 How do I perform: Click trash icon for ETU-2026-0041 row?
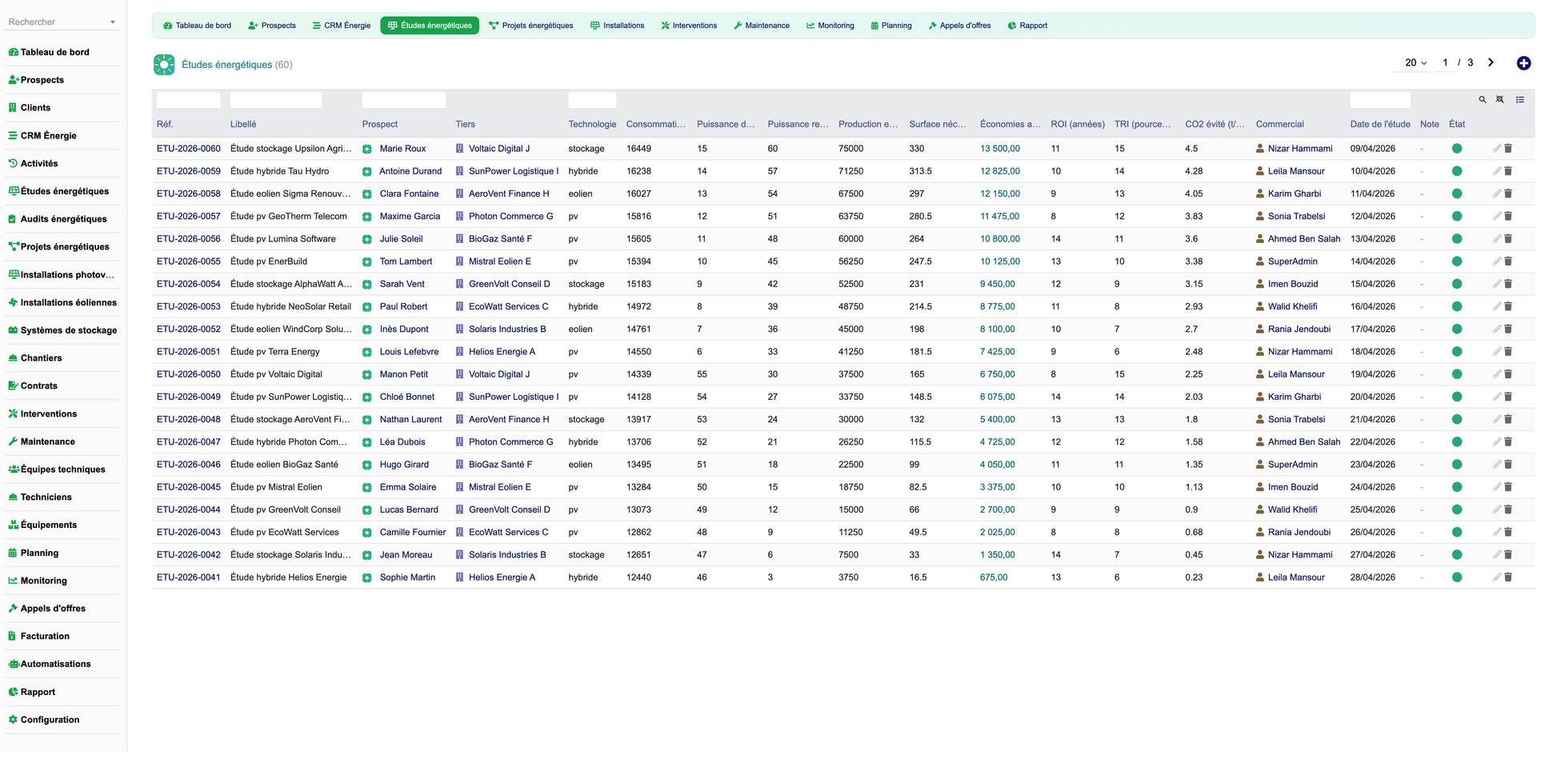[x=1508, y=577]
